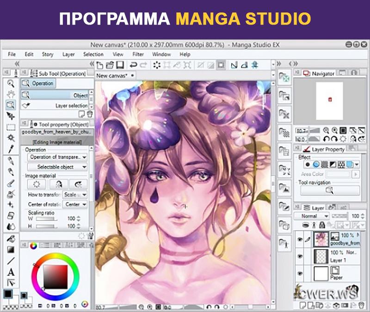Viewport: 370px width, 312px height.
Task: Select the rectangular Marquee selection tool
Action: click(x=11, y=127)
